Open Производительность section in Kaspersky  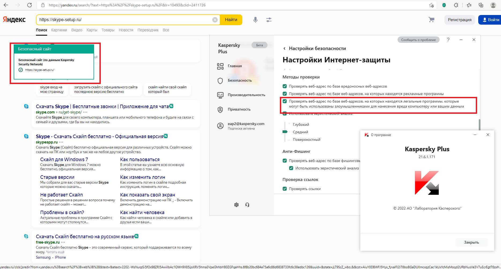point(241,95)
